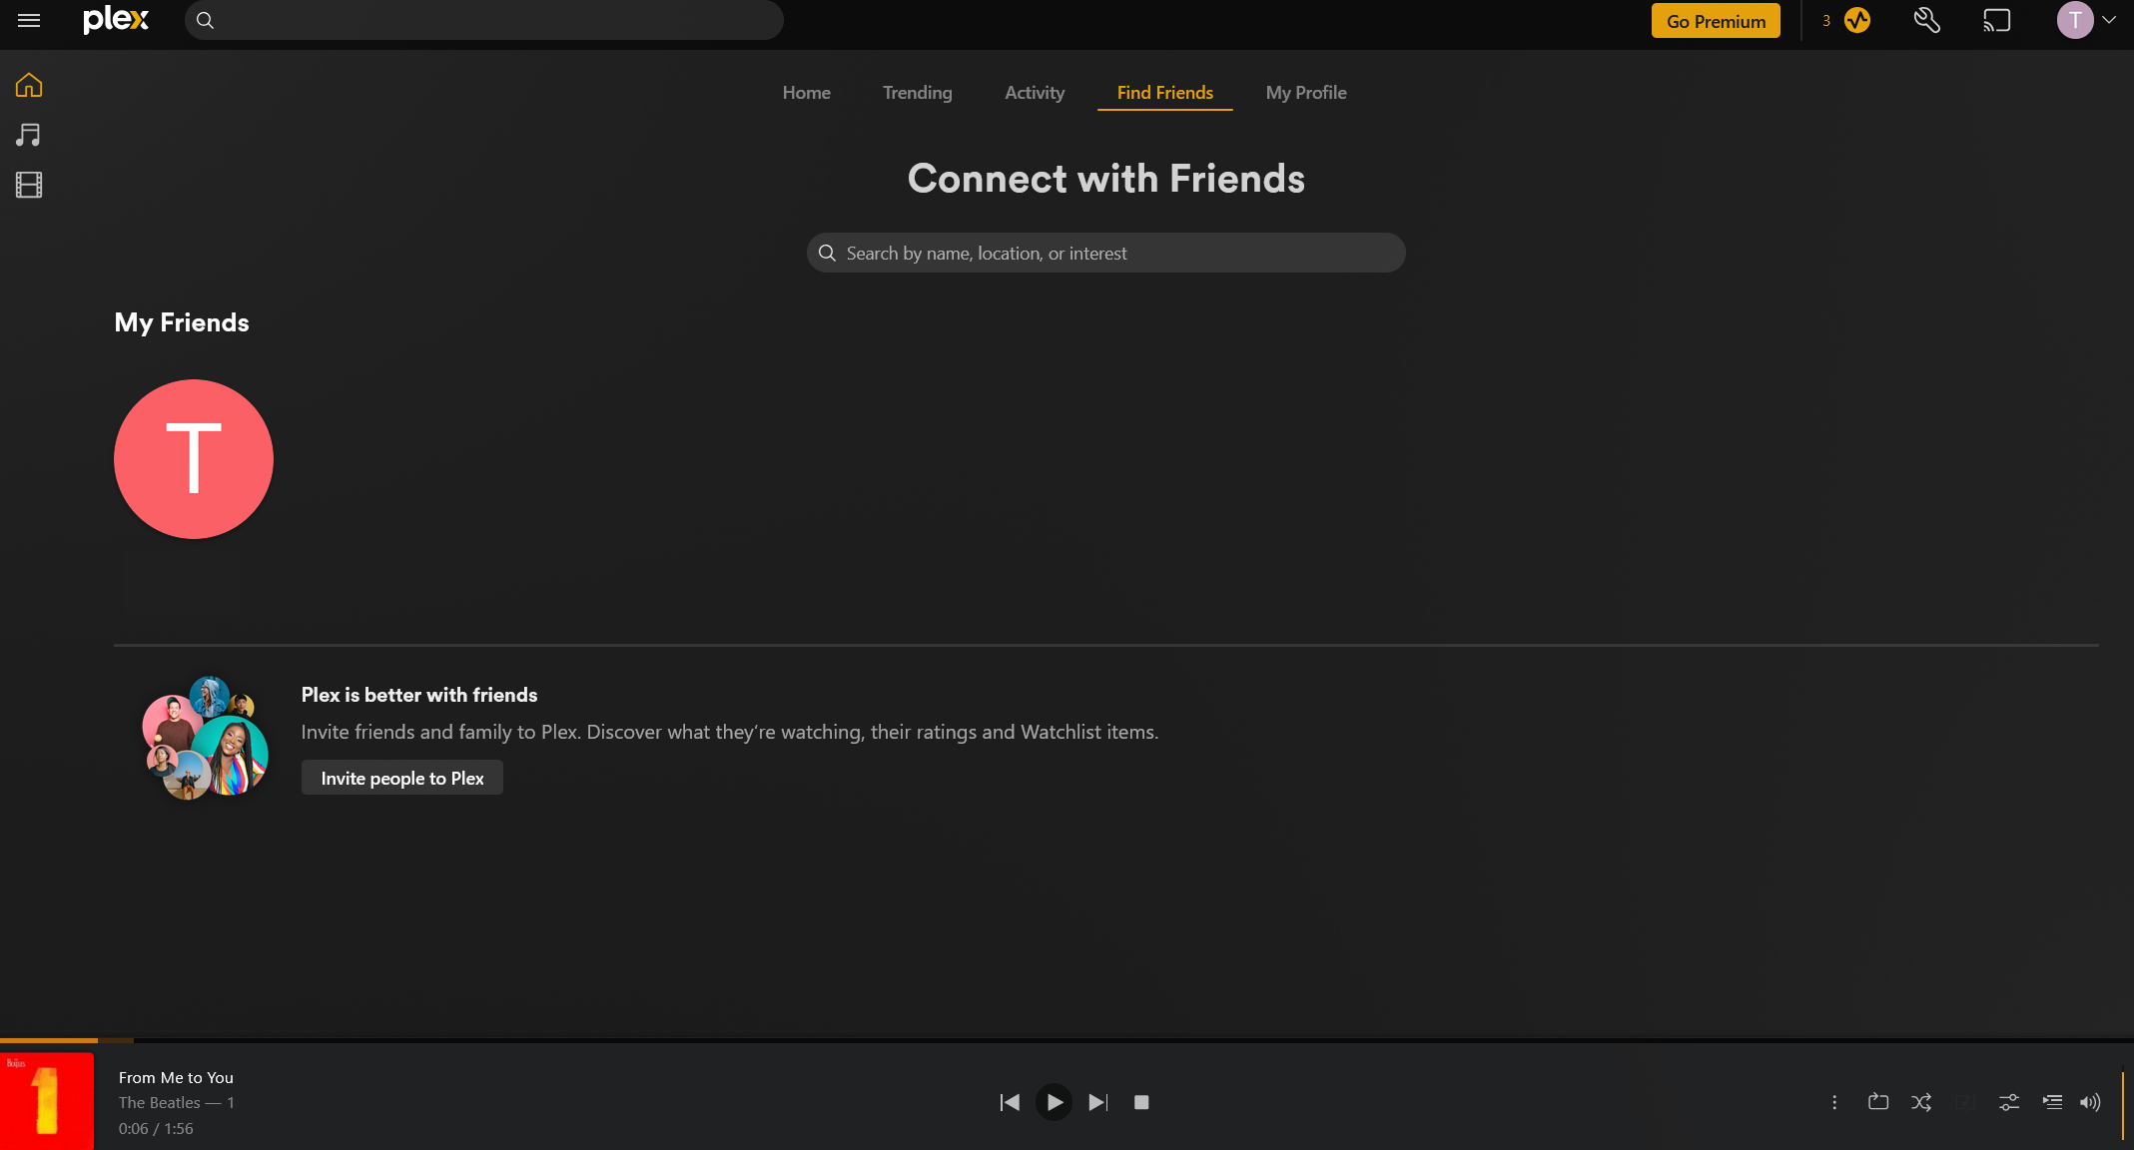Switch to the Trending tab
This screenshot has height=1150, width=2134.
coord(917,92)
